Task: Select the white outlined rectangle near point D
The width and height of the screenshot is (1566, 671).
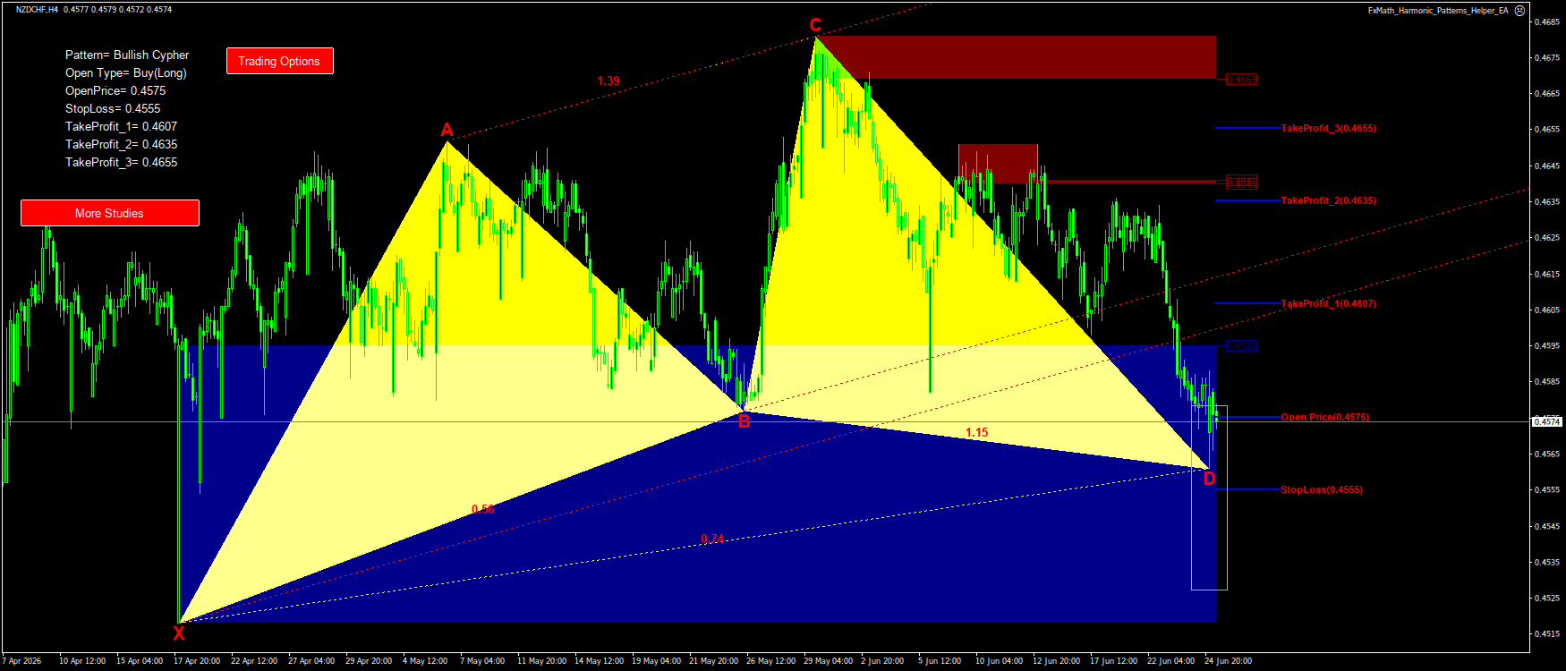Action: [x=1209, y=497]
